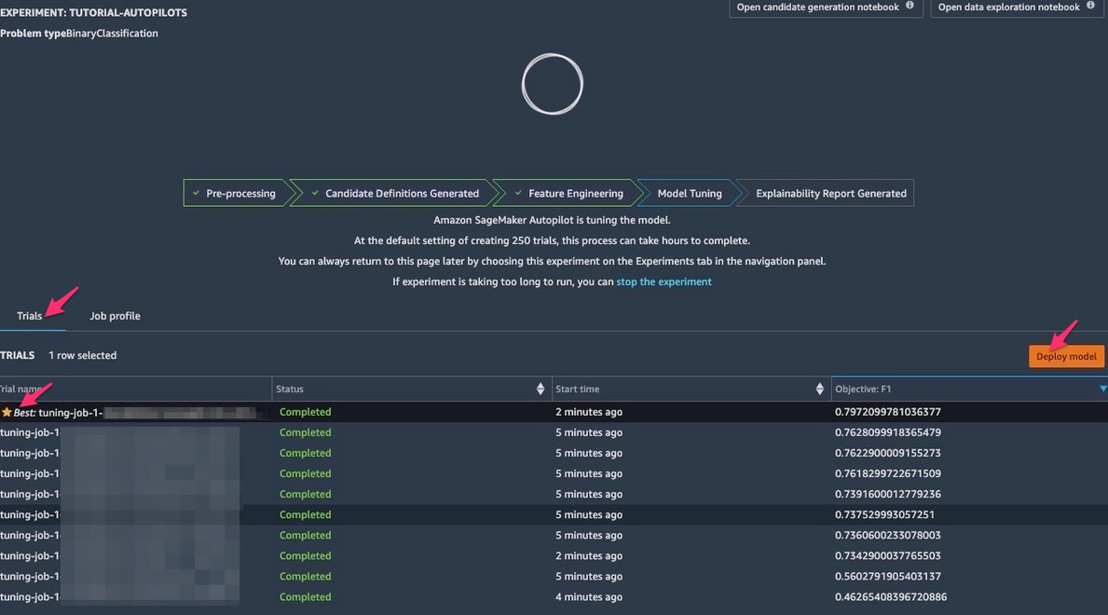Click the info icon on data exploration notebook button
This screenshot has width=1108, height=615.
point(1090,7)
